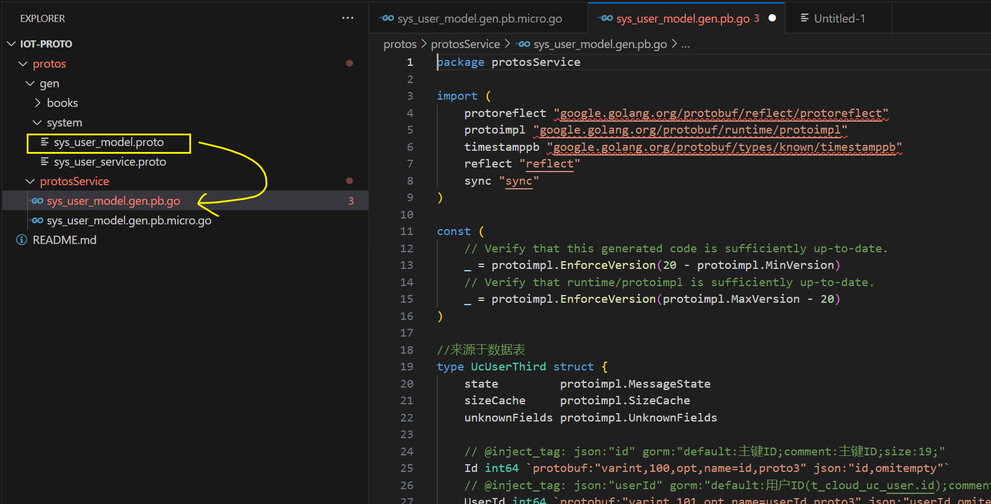Open Explorer more actions ellipsis menu
This screenshot has width=991, height=504.
tap(348, 18)
